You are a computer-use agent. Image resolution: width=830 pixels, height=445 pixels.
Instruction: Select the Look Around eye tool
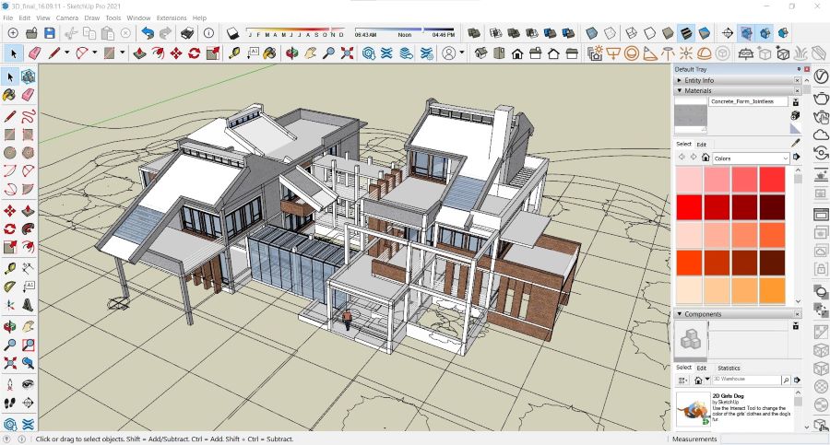click(x=28, y=383)
